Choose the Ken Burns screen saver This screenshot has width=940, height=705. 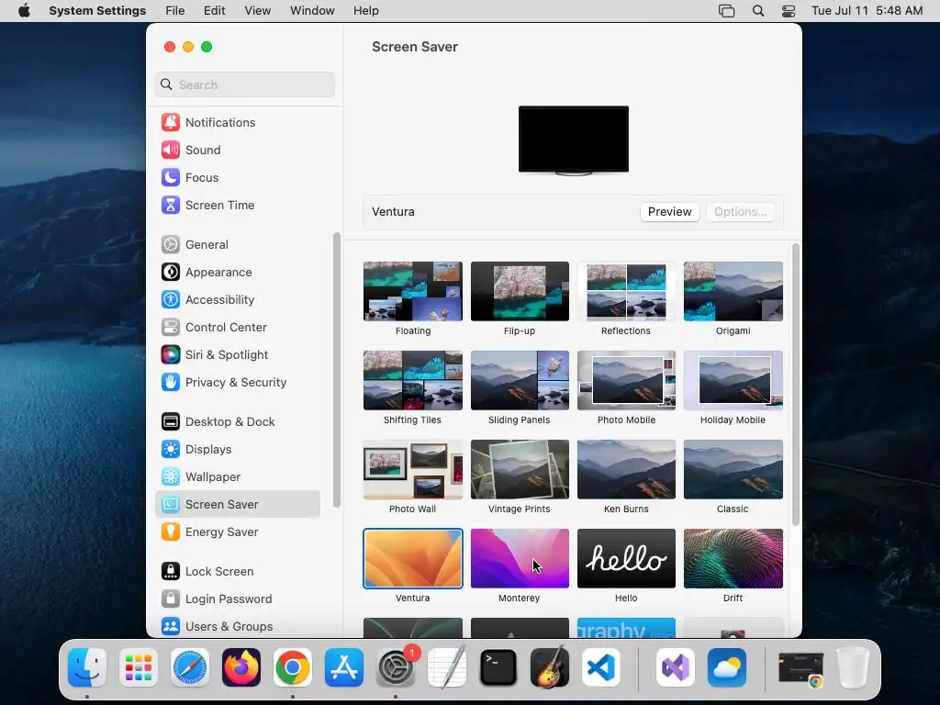pos(626,469)
